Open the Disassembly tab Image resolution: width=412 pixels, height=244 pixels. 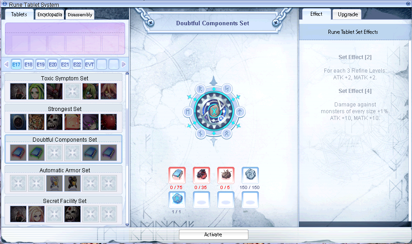pos(80,14)
